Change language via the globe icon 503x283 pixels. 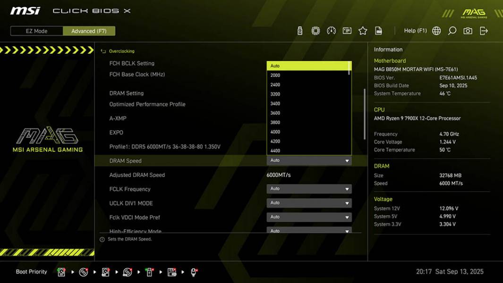(x=437, y=30)
